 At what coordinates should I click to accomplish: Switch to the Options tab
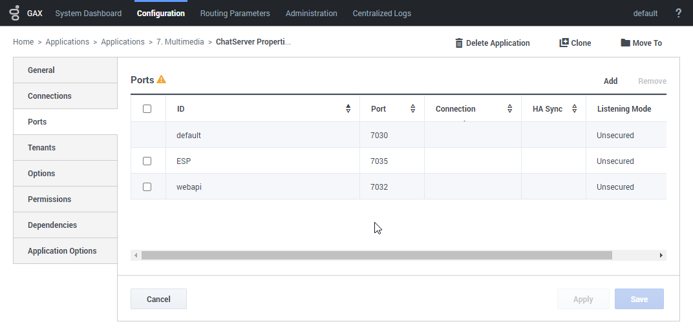[65, 174]
